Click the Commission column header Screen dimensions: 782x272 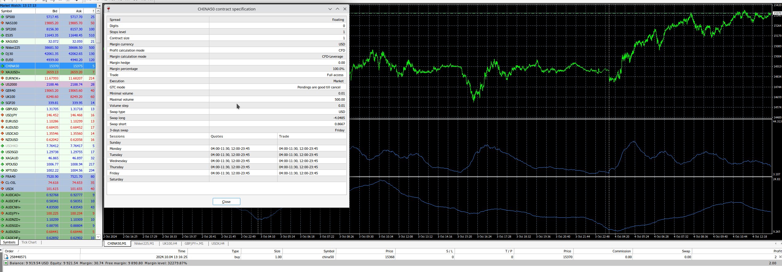603,251
